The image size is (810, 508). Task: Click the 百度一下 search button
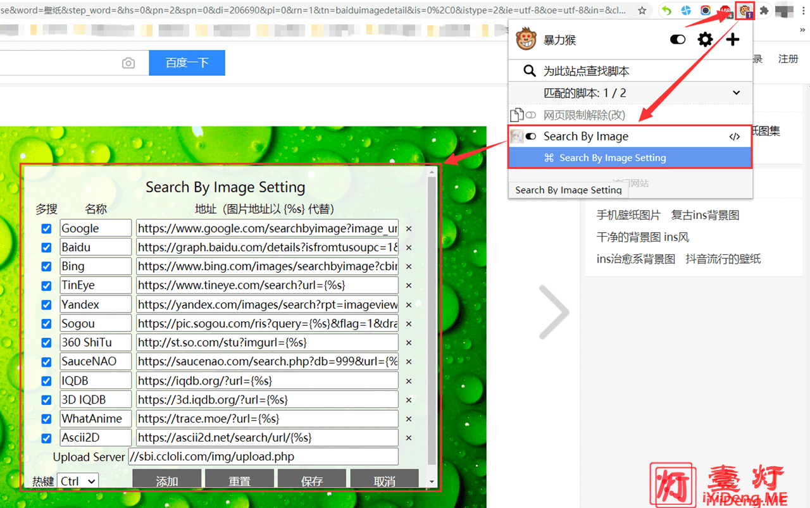187,63
